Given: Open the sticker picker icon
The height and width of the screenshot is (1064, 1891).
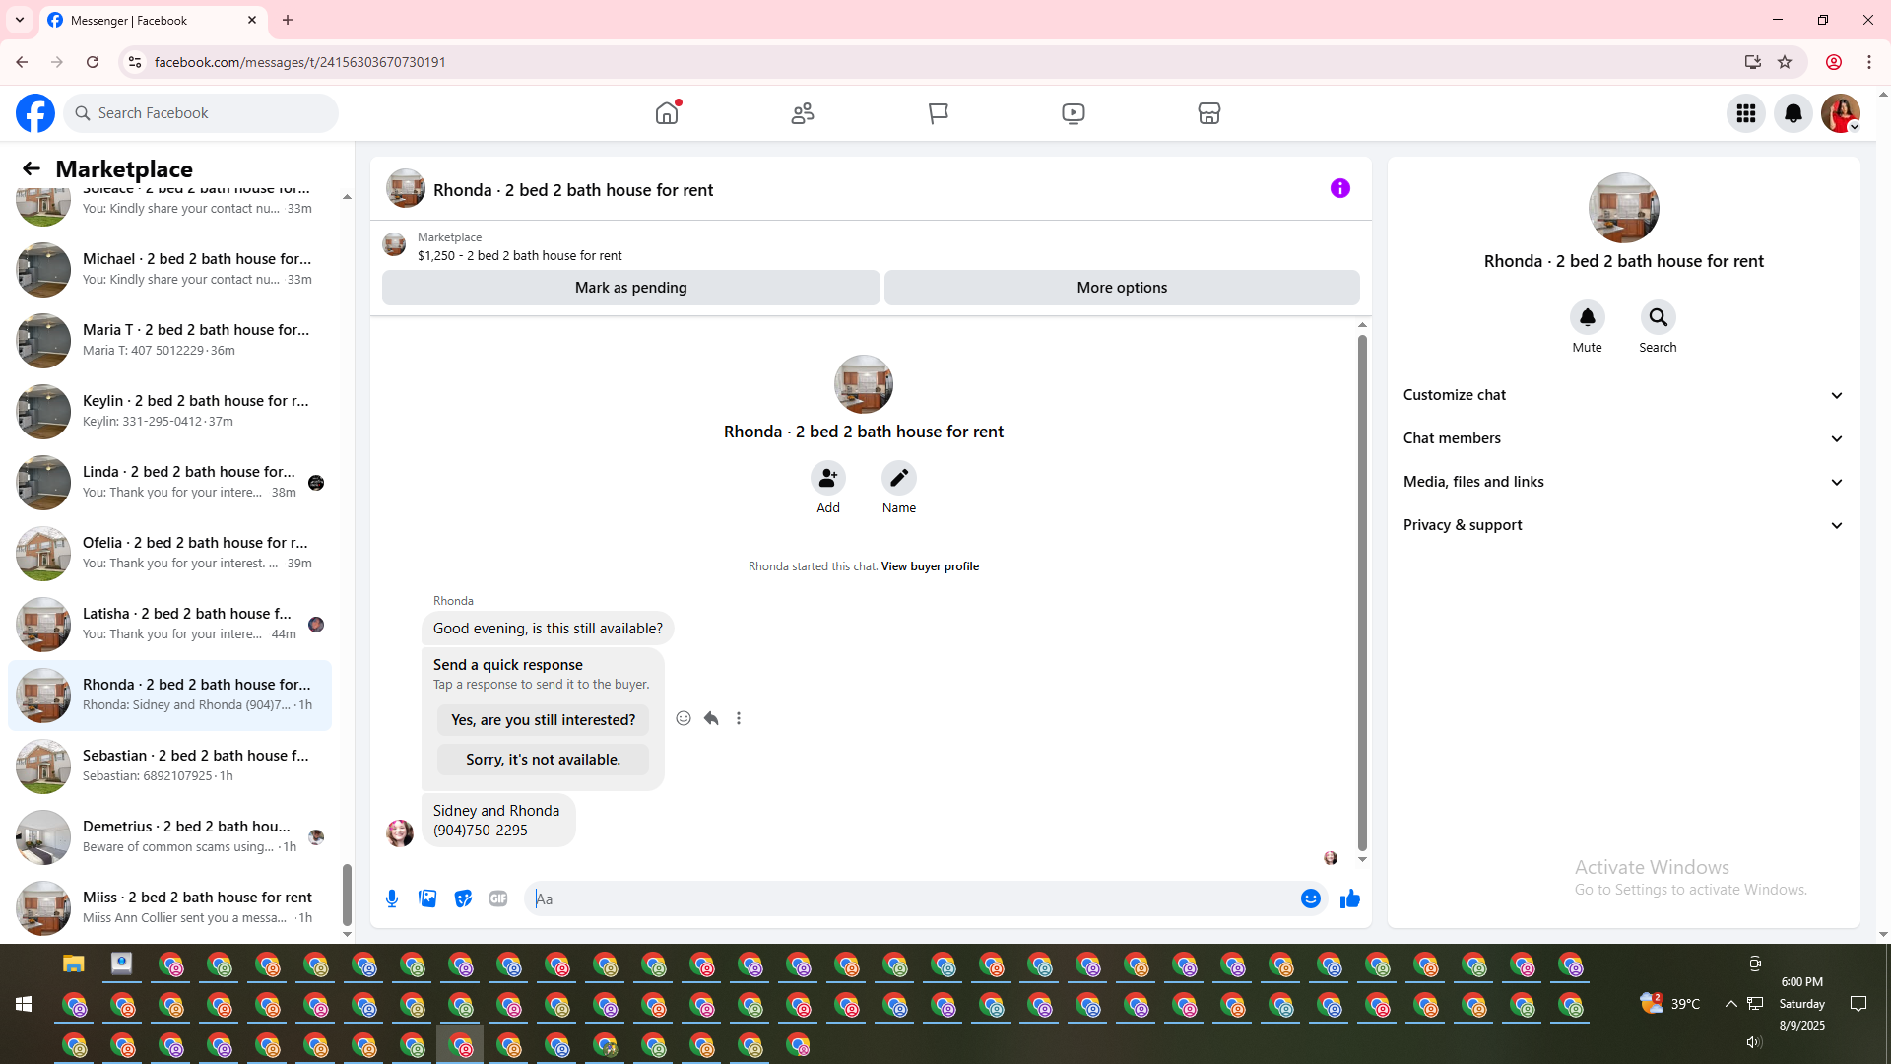Looking at the screenshot, I should (463, 898).
